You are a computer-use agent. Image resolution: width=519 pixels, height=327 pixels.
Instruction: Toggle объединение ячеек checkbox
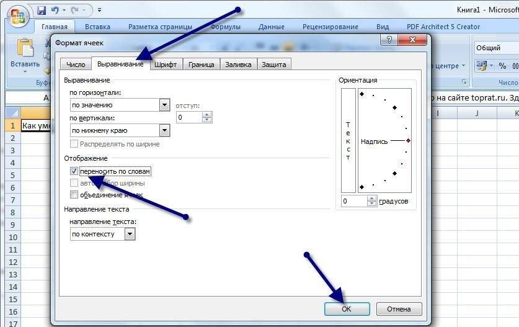pos(74,194)
